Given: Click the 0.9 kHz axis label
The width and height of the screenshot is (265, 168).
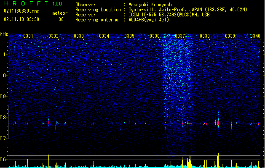Looking at the screenshot, I should [x=4, y=97].
